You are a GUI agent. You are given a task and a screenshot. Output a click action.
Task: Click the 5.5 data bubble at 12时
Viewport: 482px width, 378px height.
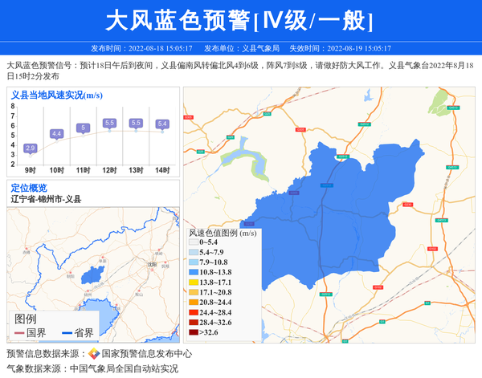(109, 123)
